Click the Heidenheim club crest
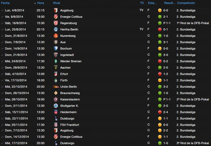The width and height of the screenshot is (211, 146). coord(56,112)
